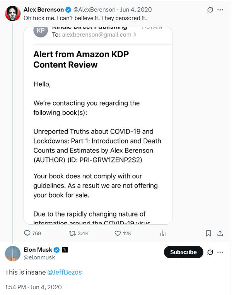232x295 pixels.
Task: Open Elon Musk's profile avatar
Action: click(x=12, y=253)
